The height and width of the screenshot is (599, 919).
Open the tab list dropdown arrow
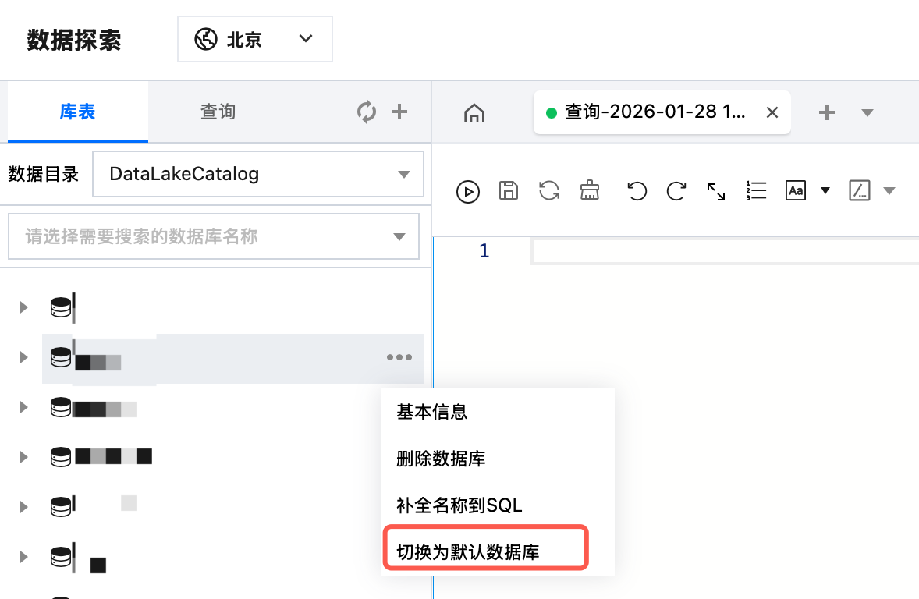point(868,112)
